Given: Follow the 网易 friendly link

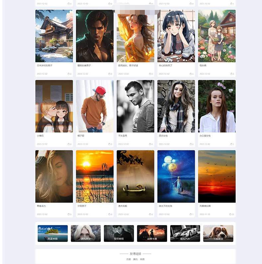Looking at the screenshot, I should [x=142, y=259].
